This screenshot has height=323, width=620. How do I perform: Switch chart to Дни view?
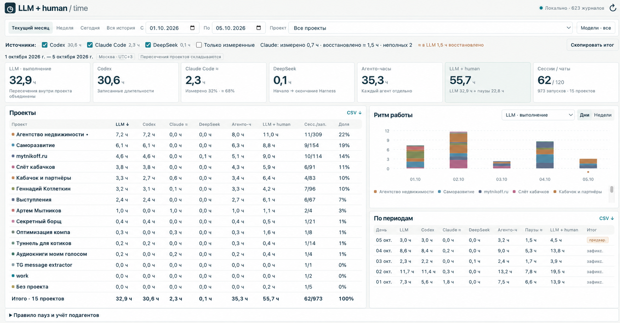[x=584, y=115]
